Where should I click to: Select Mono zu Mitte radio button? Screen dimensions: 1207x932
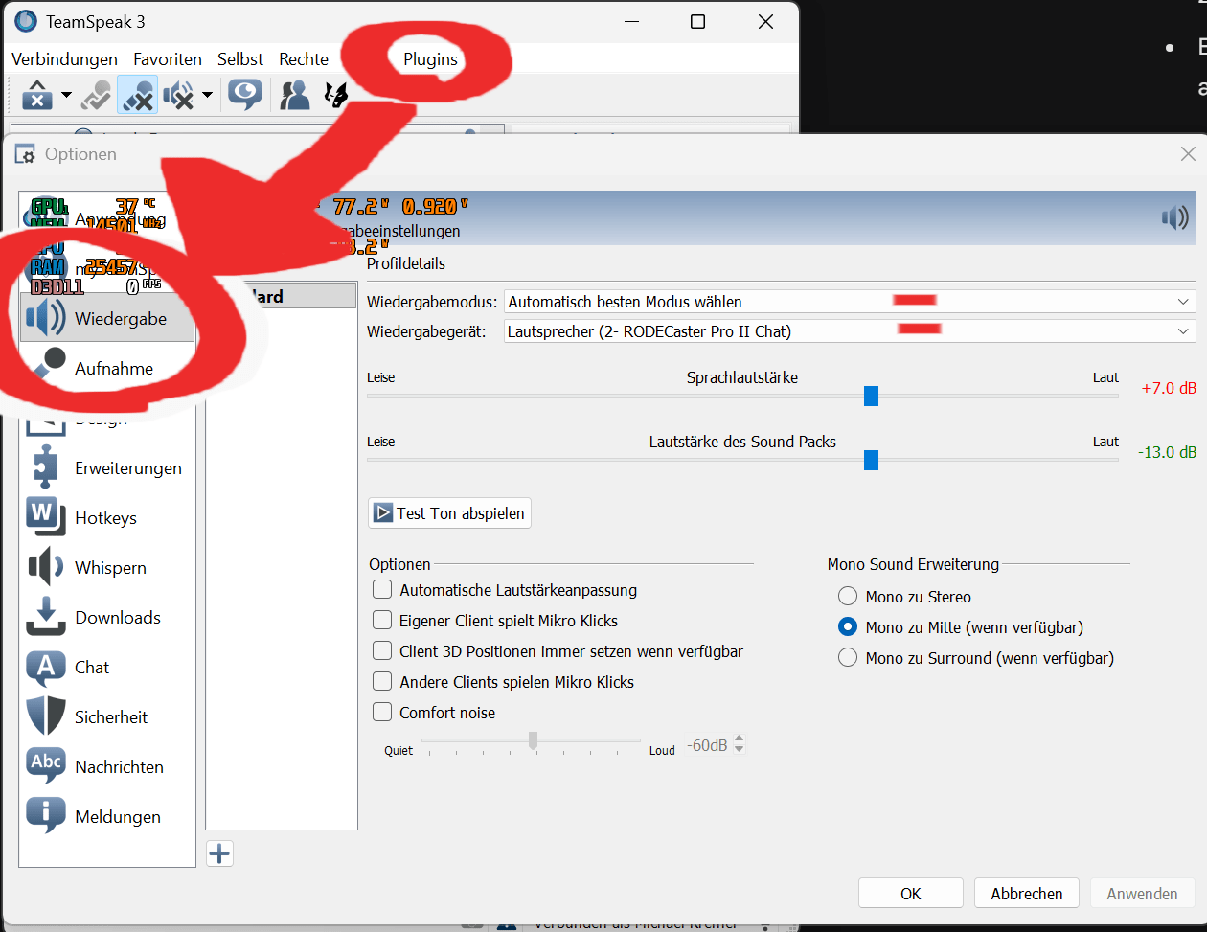click(x=847, y=627)
